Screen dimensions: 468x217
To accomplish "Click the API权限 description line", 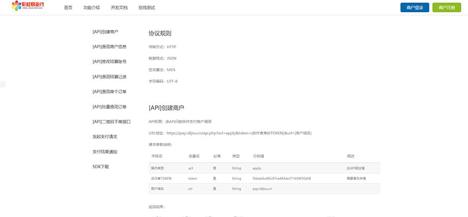I will click(x=180, y=122).
